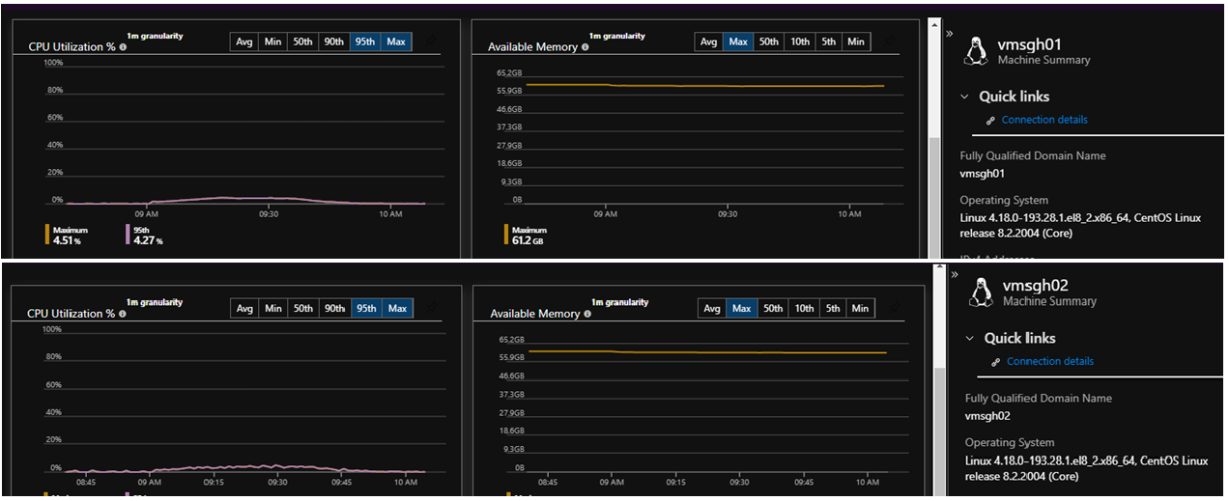The width and height of the screenshot is (1229, 501).
Task: Click the vmsgh02 Machine Summary title
Action: click(x=1049, y=301)
